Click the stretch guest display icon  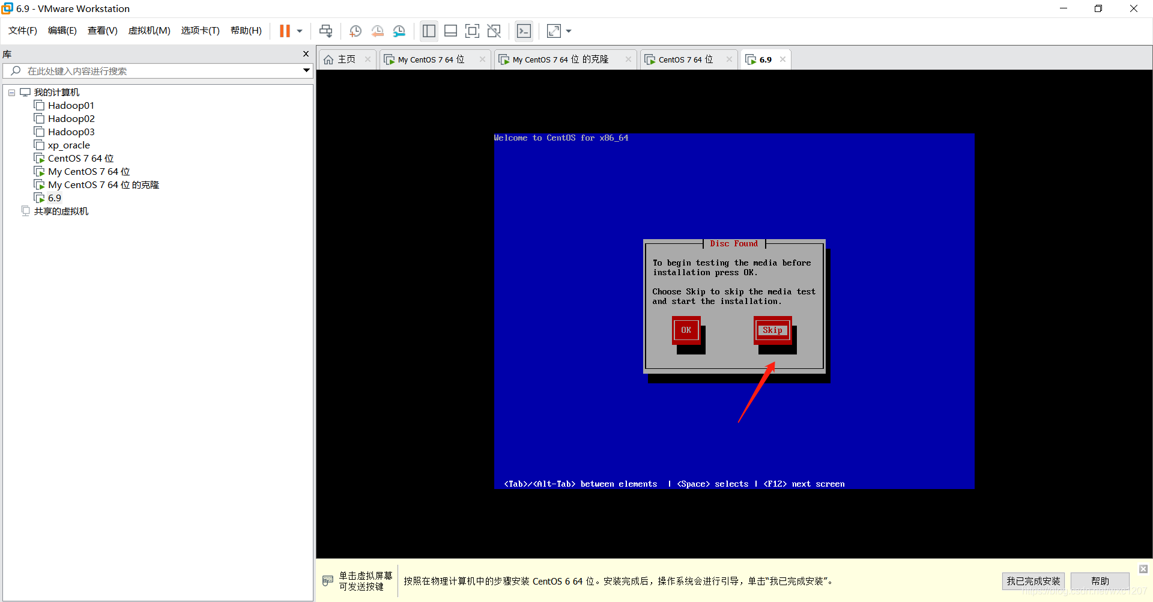(x=554, y=31)
